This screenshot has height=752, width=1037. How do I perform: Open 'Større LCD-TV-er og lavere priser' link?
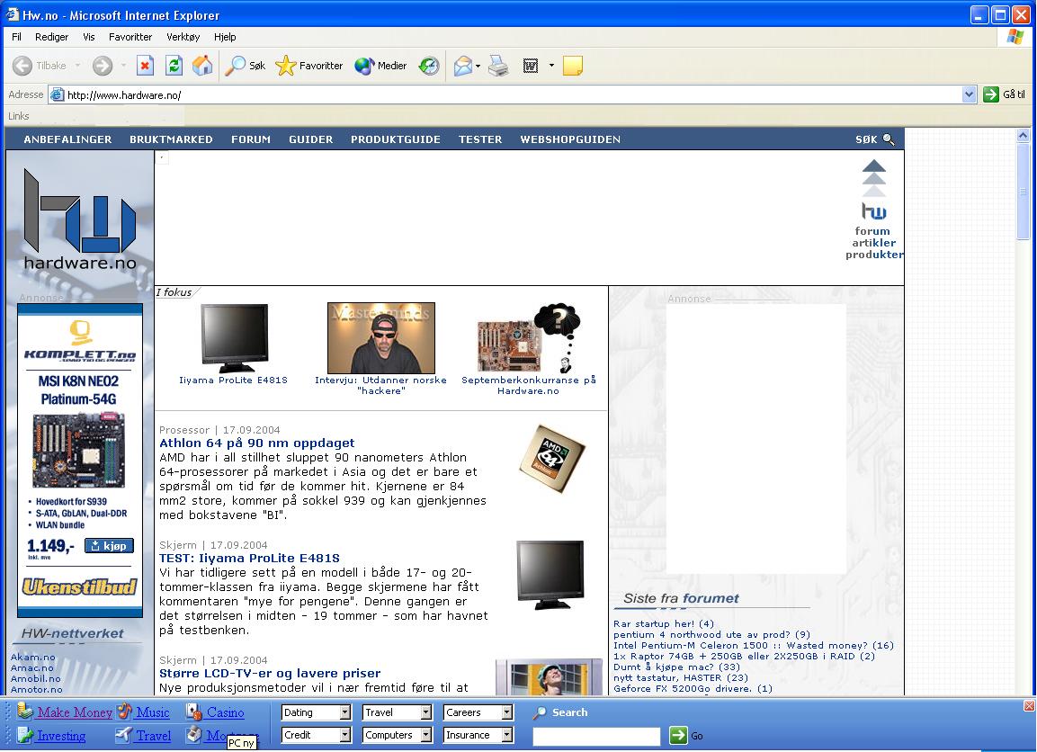click(x=270, y=674)
